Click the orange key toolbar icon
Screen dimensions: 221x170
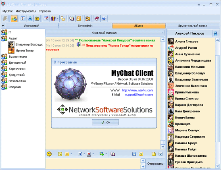point(79,19)
